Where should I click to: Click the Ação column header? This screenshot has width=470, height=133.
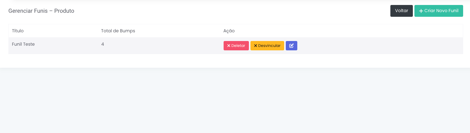(x=229, y=31)
